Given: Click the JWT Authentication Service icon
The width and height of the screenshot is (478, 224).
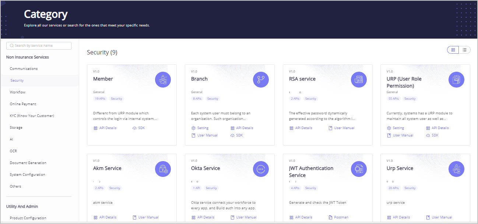Looking at the screenshot, I should 359,169.
